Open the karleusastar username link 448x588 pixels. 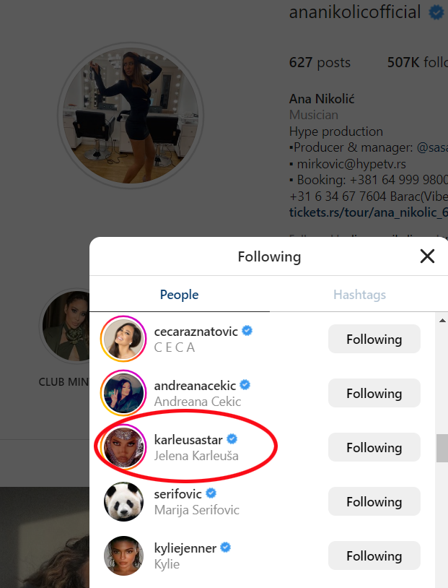click(x=189, y=439)
